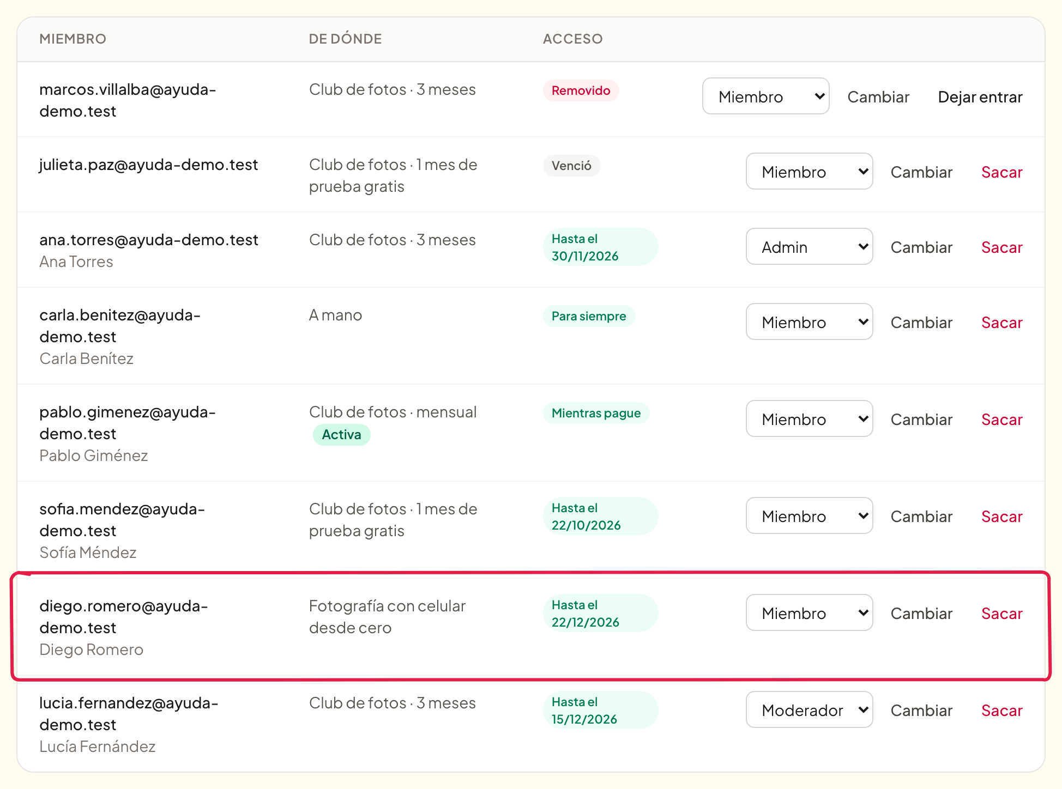Open Moderador role dropdown for lucia.fernandez
This screenshot has height=789, width=1062.
click(x=809, y=710)
